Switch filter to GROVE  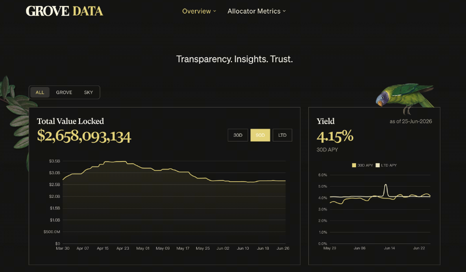(64, 92)
